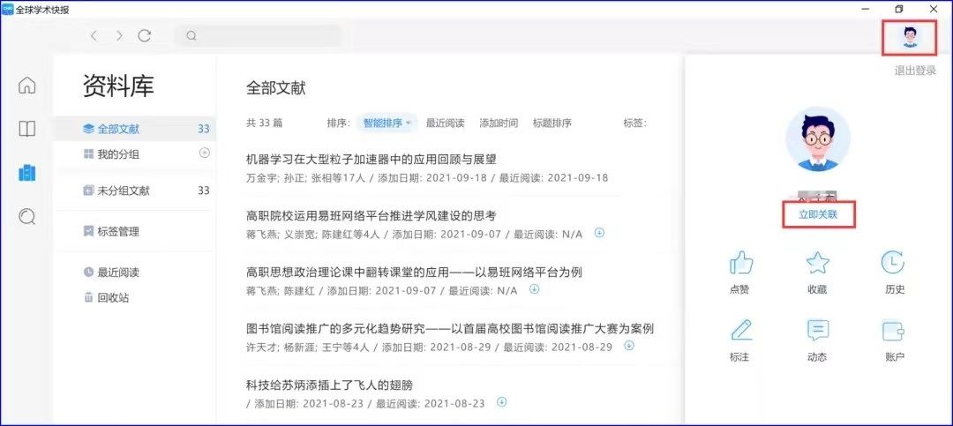Click the 立即关联 link
The image size is (953, 426).
pyautogui.click(x=818, y=214)
